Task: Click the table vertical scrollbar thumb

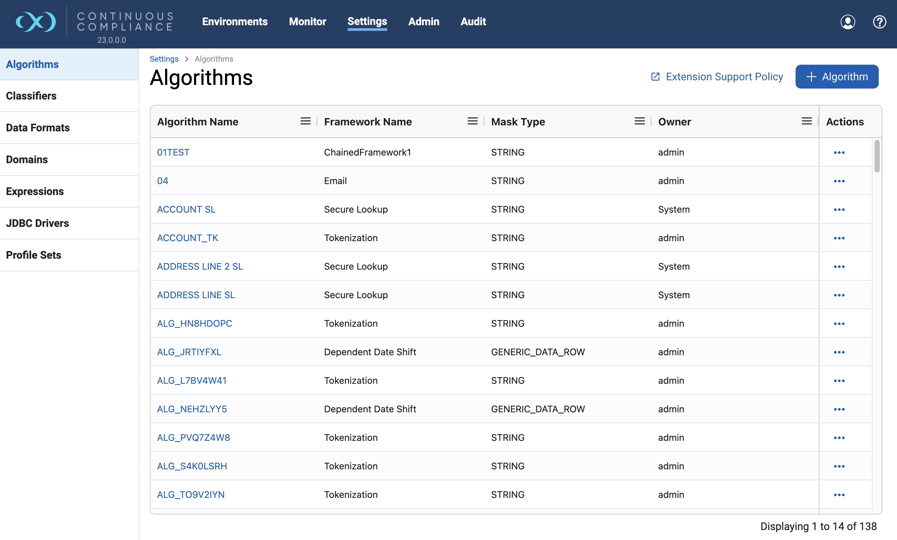Action: pos(877,157)
